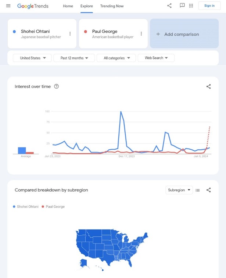Click the share icon in top header
The width and height of the screenshot is (226, 278).
pyautogui.click(x=169, y=6)
